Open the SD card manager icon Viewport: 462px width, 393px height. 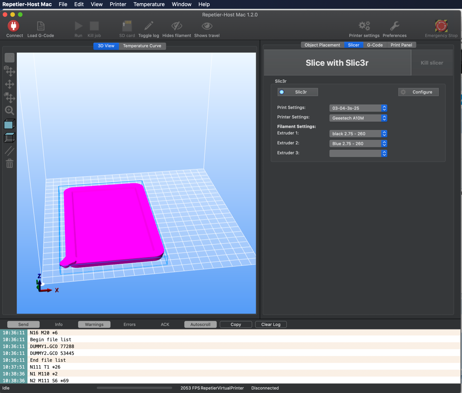127,26
